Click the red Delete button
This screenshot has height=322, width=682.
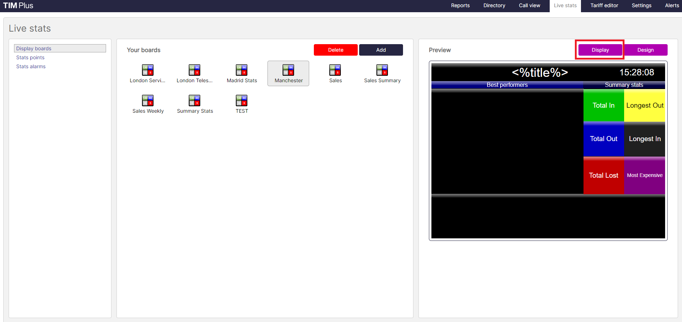[335, 50]
